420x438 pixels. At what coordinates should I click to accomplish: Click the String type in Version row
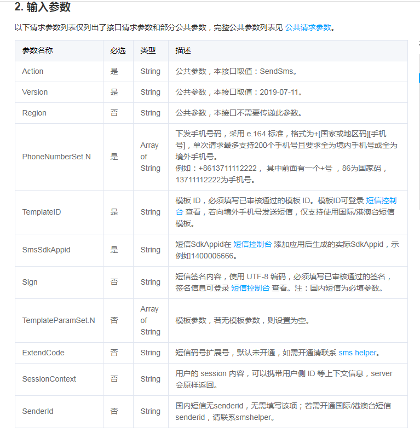(151, 92)
